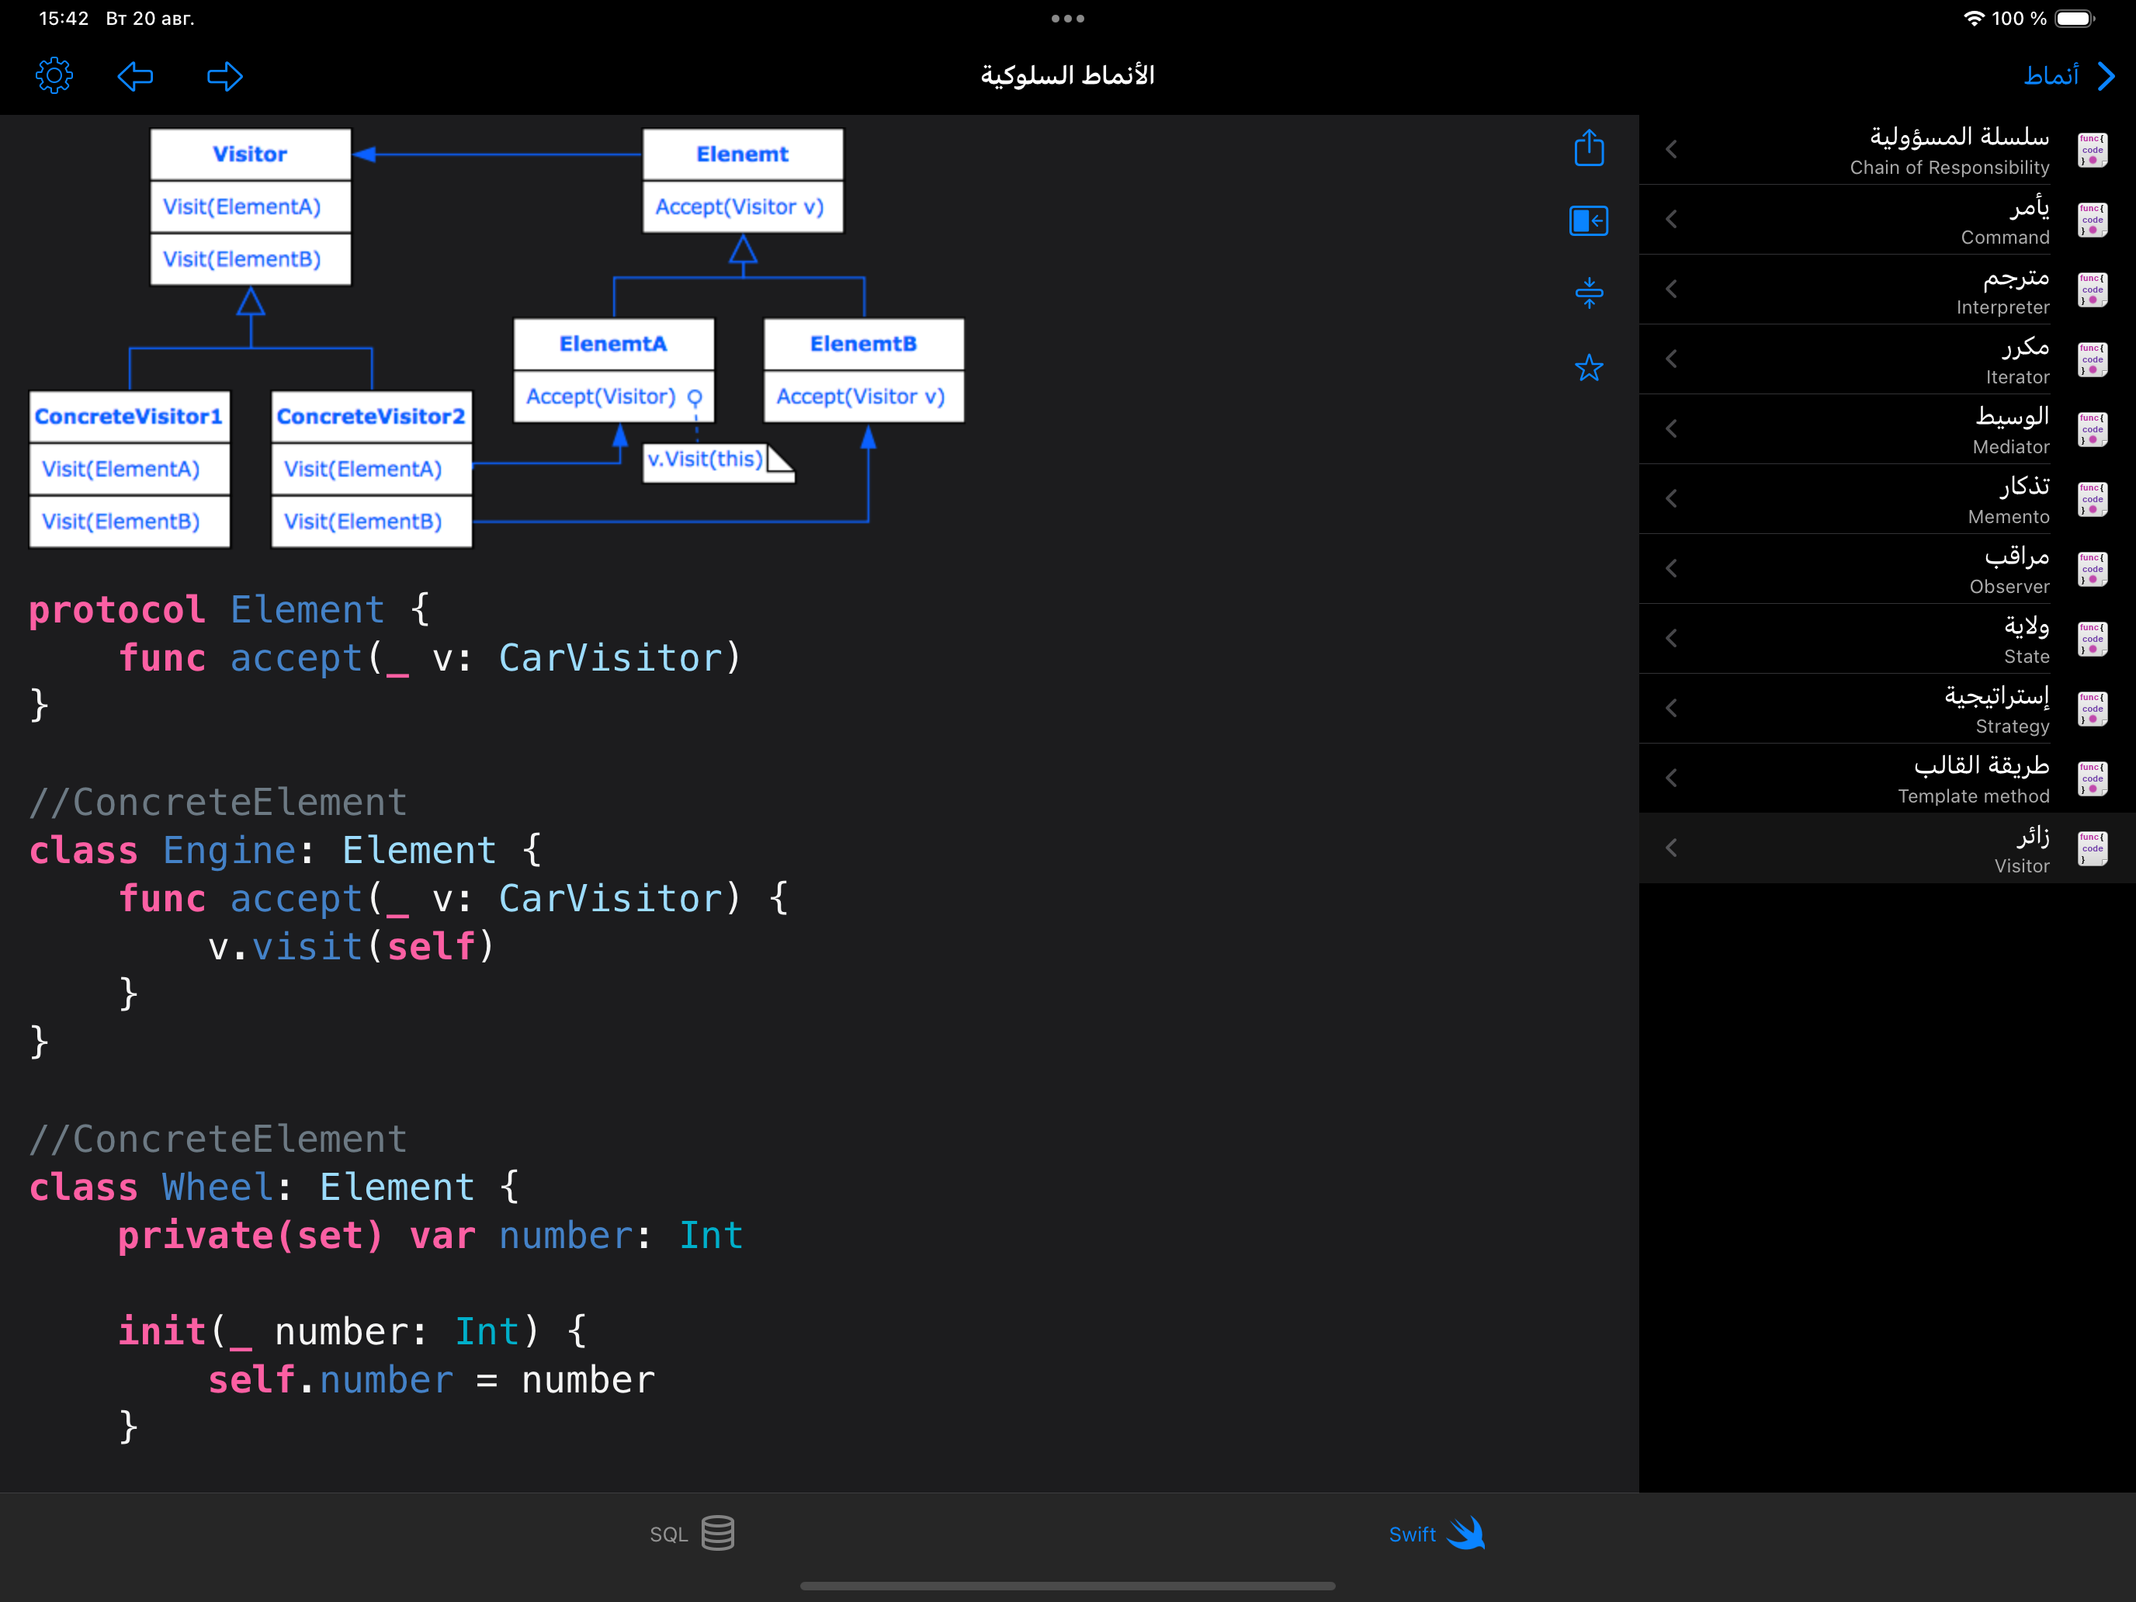Tap the code icon beside State

click(x=2092, y=638)
